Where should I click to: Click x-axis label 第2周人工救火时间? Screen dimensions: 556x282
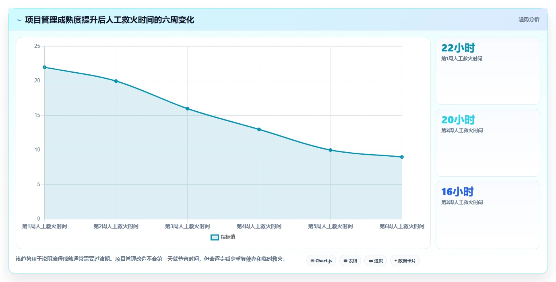click(116, 227)
